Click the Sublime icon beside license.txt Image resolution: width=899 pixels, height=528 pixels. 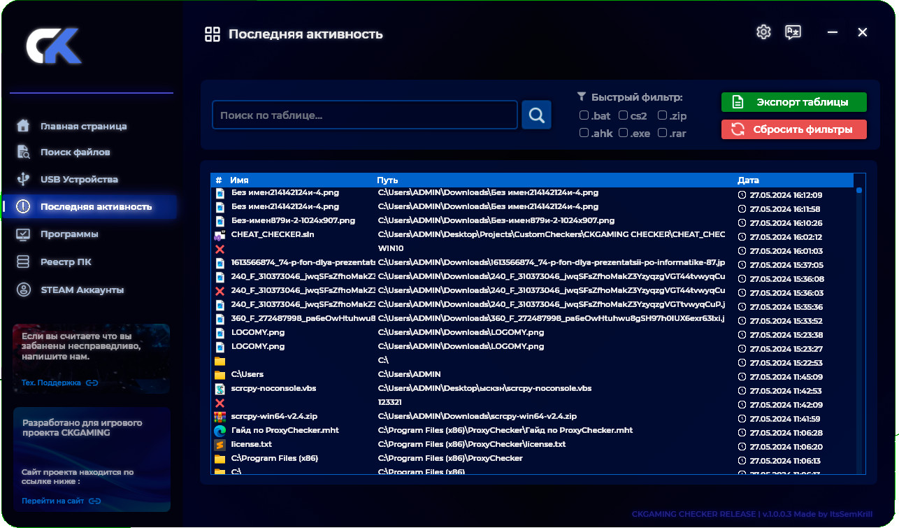pyautogui.click(x=220, y=445)
